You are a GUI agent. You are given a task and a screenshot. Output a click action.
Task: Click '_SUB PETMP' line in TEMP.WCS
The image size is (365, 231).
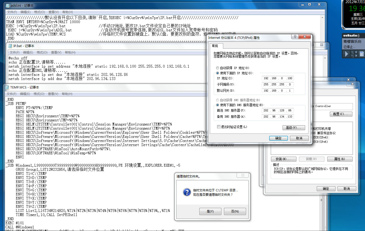[16, 104]
